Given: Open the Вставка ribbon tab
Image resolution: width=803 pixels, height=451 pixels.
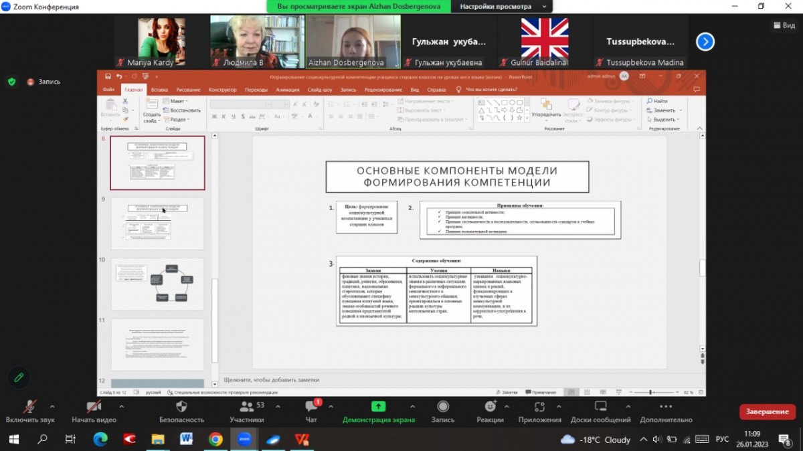Looking at the screenshot, I should click(159, 89).
